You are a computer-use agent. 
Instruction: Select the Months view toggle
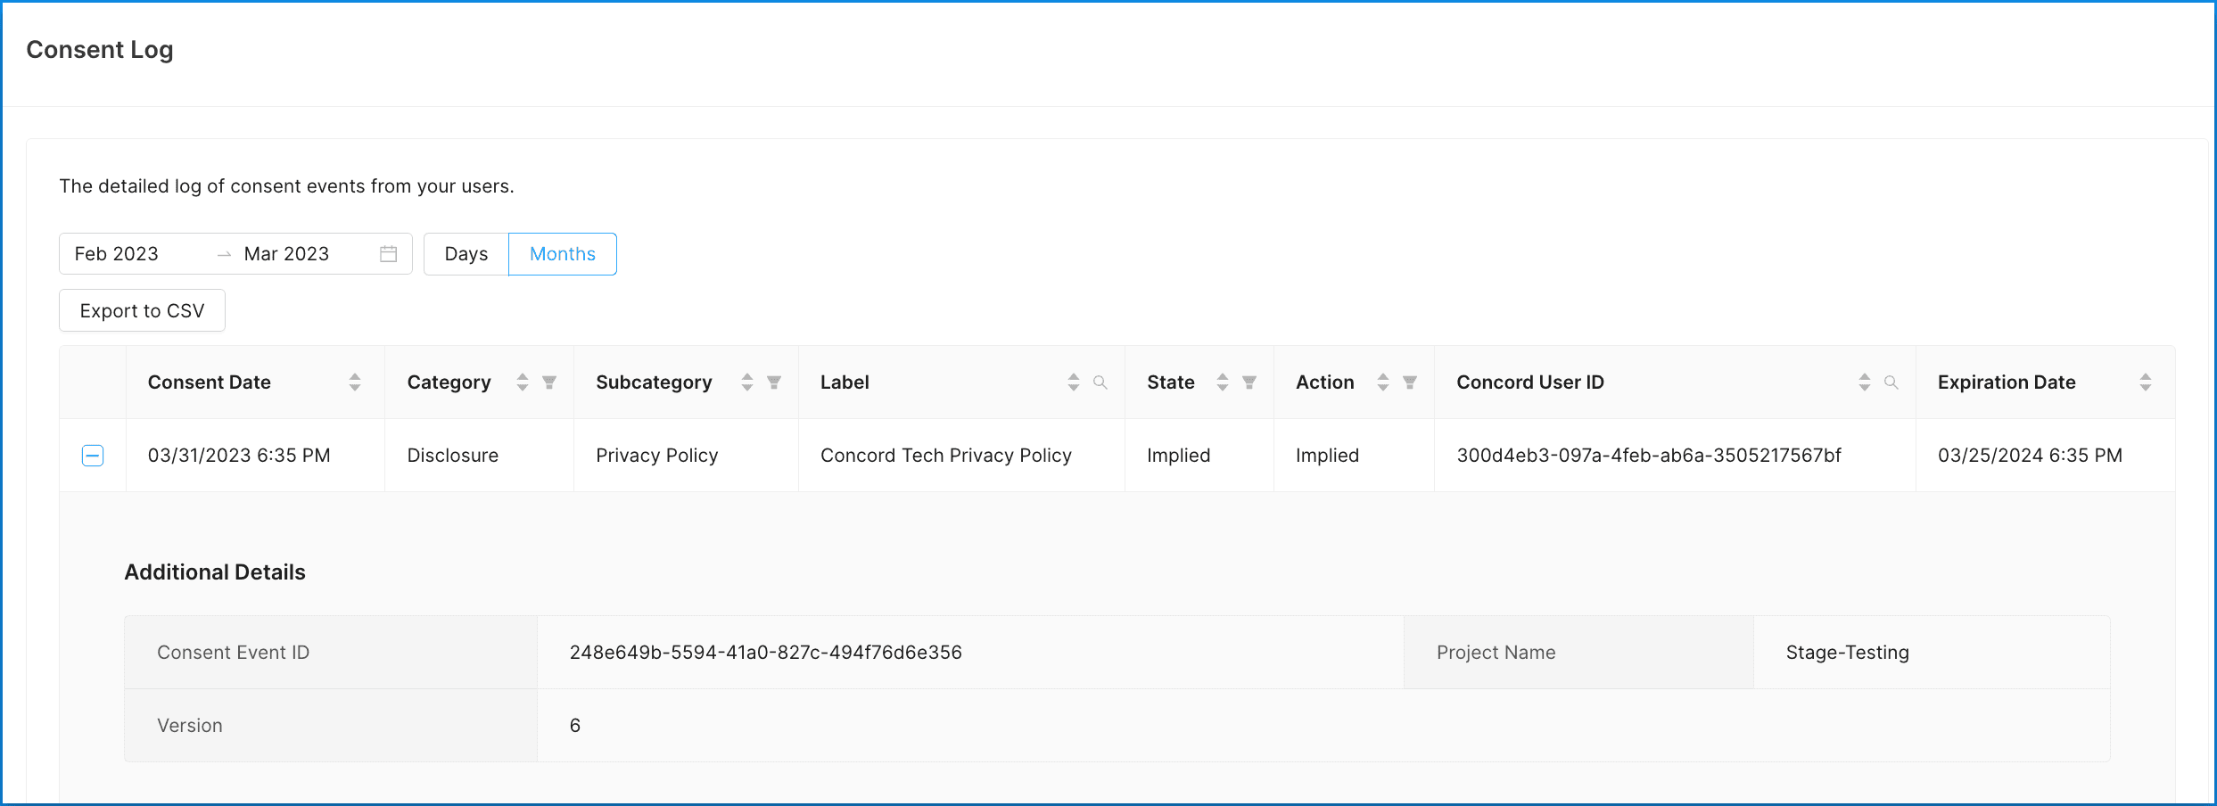(562, 254)
